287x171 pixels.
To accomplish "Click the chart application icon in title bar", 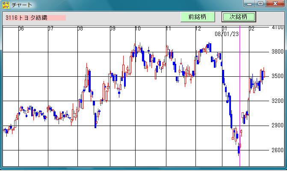I will [x=6, y=5].
